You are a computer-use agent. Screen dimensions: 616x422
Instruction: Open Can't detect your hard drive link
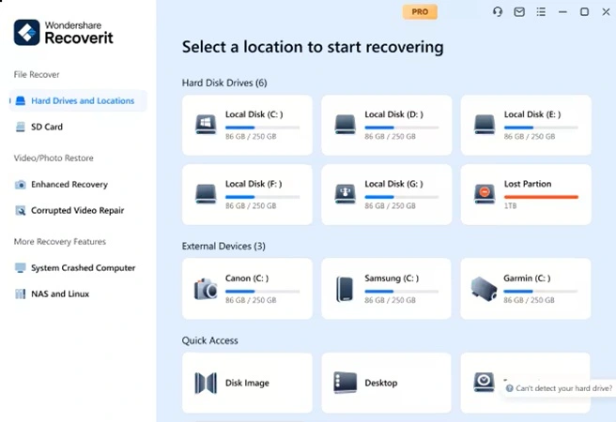point(563,388)
